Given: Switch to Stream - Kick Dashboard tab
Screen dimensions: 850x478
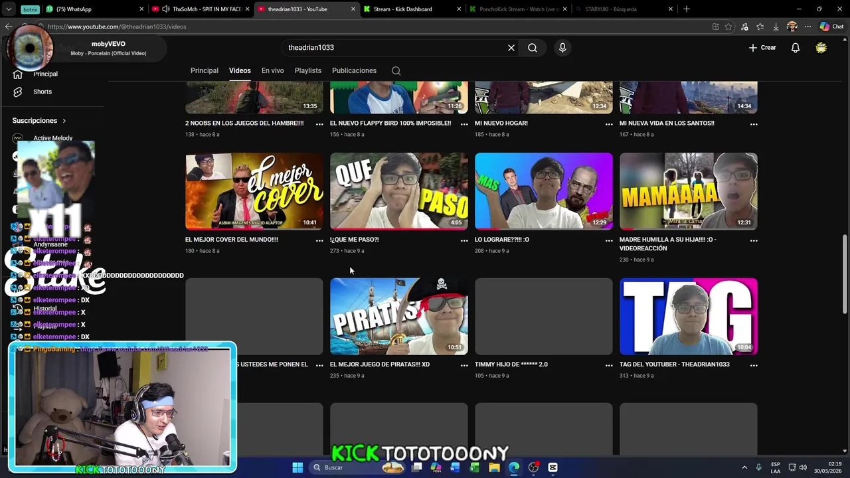Looking at the screenshot, I should (x=410, y=9).
